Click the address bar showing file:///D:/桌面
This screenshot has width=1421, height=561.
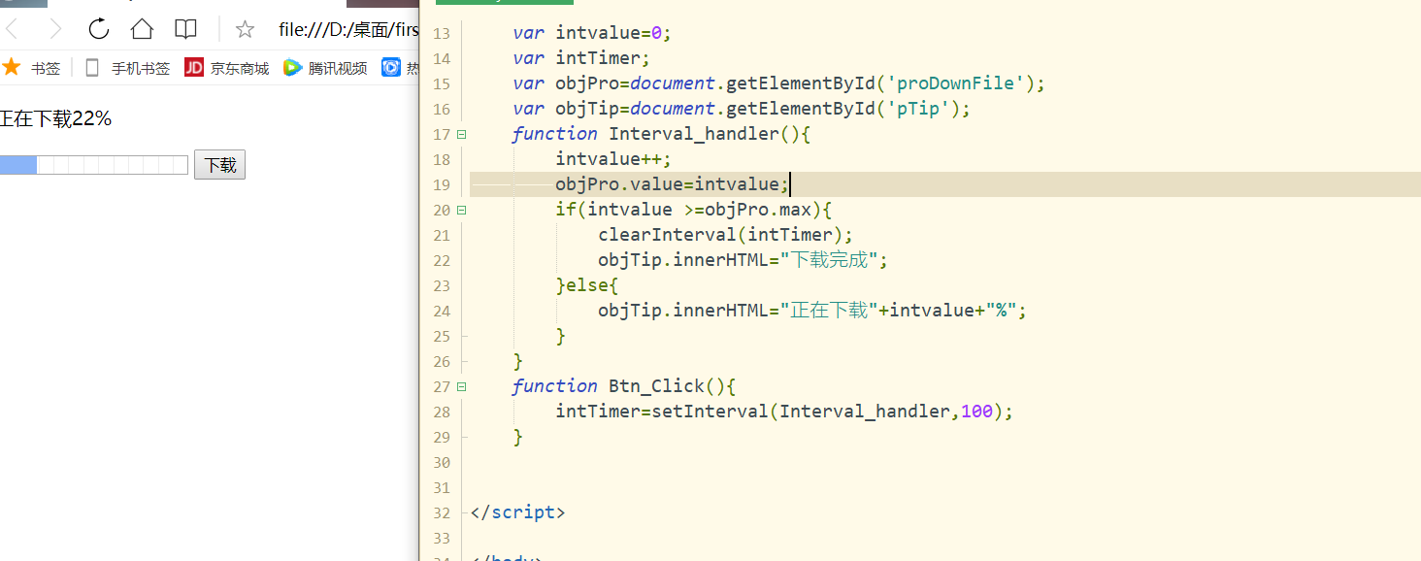pyautogui.click(x=347, y=29)
